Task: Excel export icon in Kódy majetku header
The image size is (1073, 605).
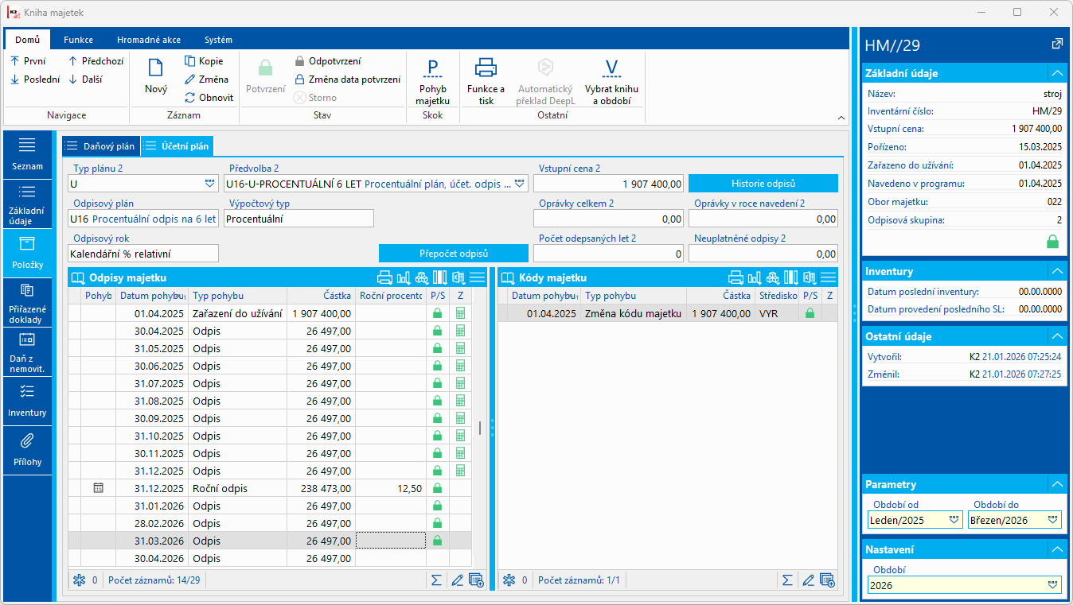Action: coord(810,277)
